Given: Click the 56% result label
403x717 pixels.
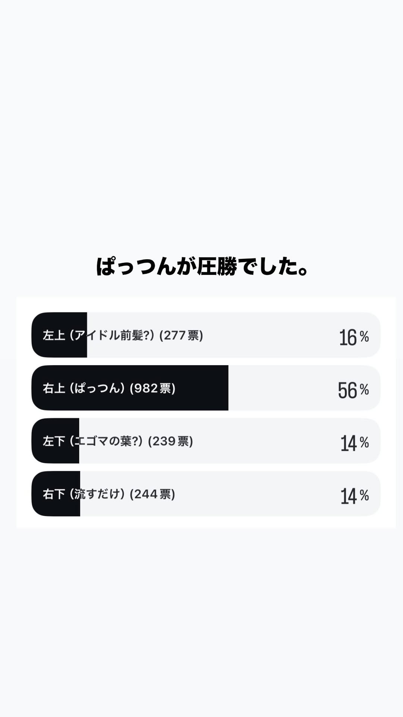Looking at the screenshot, I should [x=353, y=390].
